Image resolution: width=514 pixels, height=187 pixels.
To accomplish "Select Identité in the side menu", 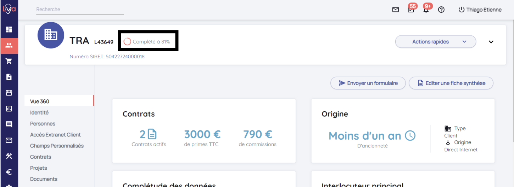I will [39, 112].
